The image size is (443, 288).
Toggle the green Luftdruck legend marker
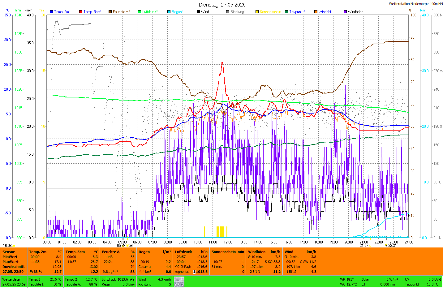tap(140, 12)
